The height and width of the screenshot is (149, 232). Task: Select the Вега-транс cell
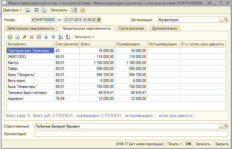pyautogui.click(x=31, y=81)
